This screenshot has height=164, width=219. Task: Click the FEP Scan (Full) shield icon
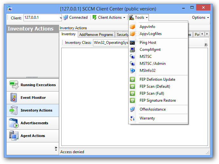pyautogui.click(x=132, y=93)
